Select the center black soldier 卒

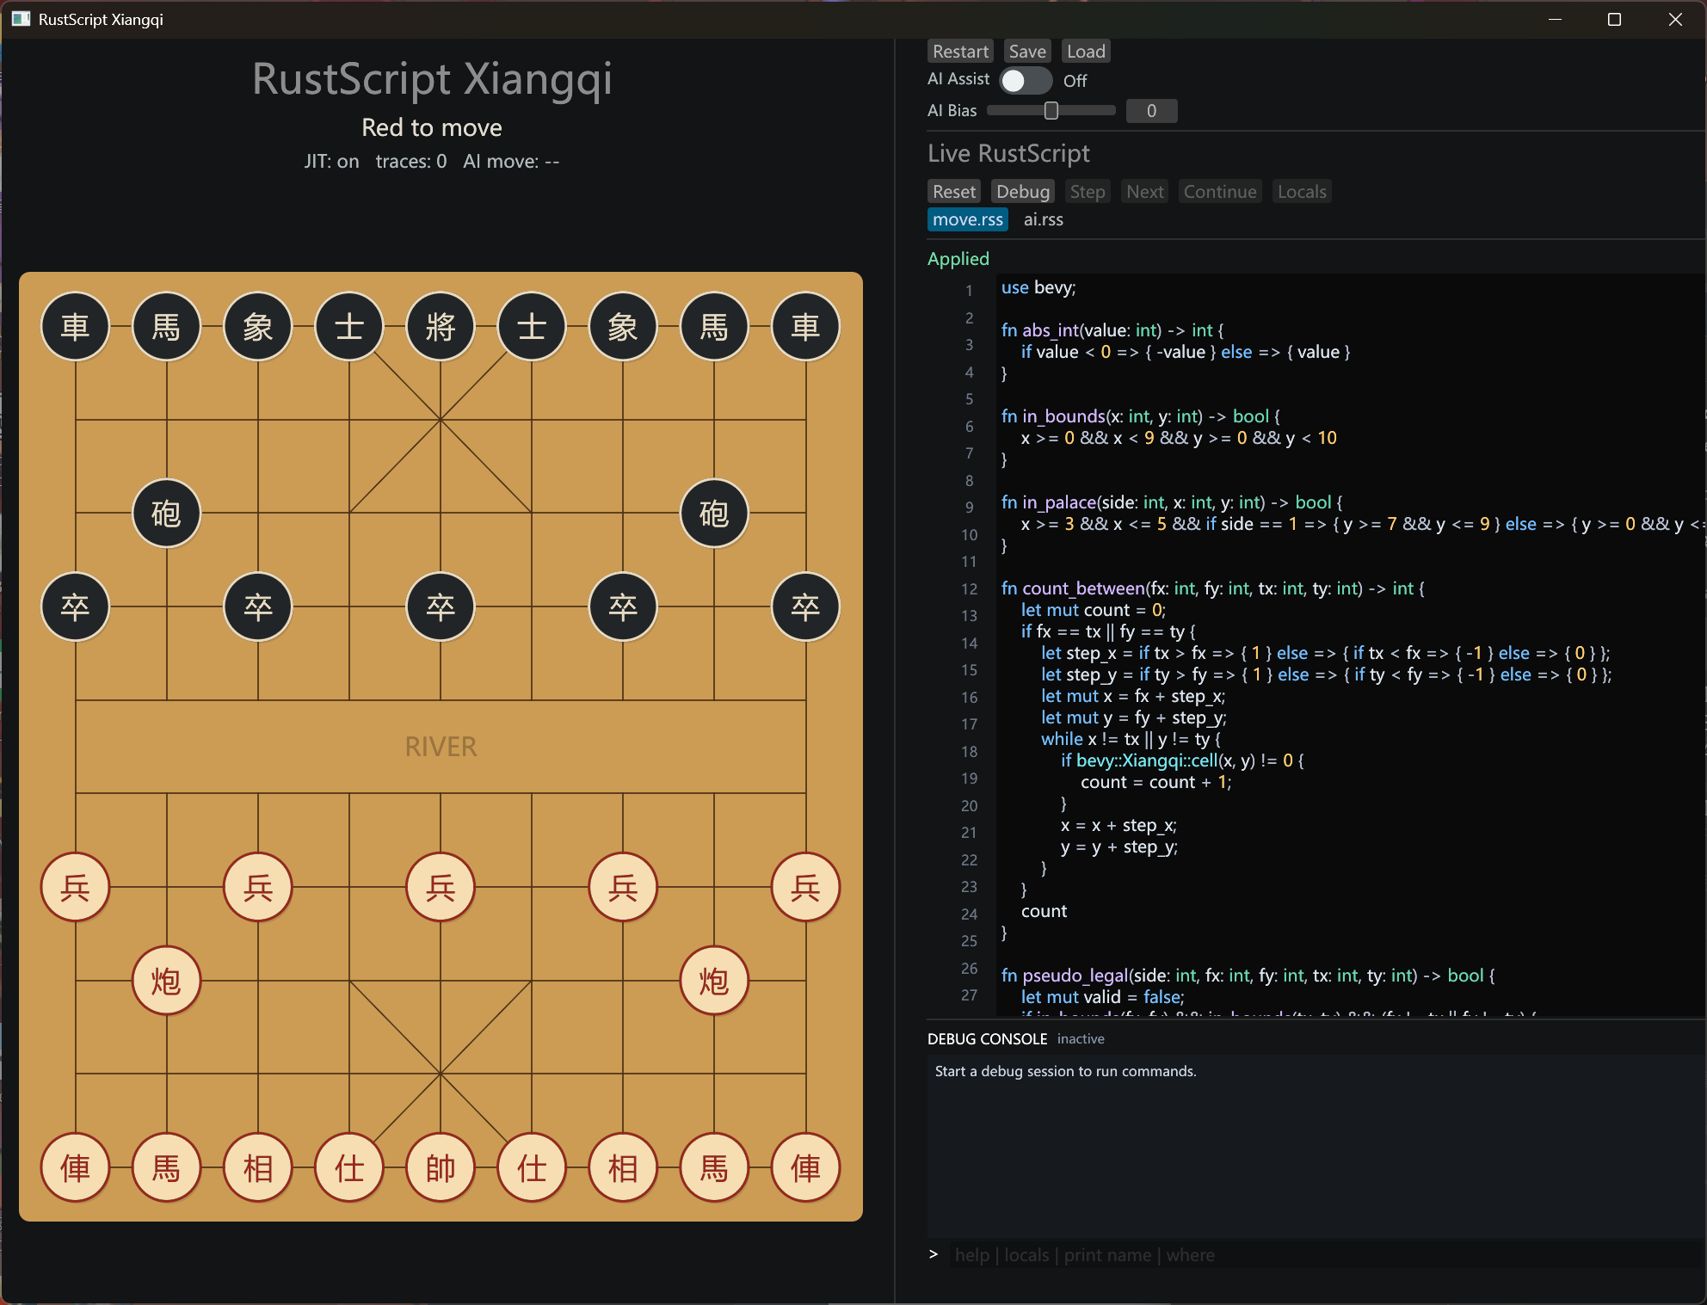(441, 606)
